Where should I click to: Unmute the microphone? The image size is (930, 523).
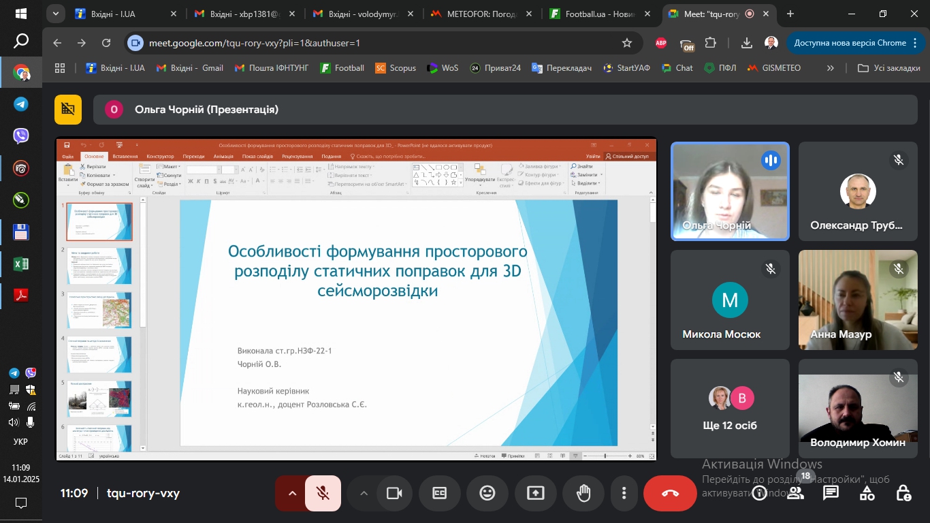(322, 492)
